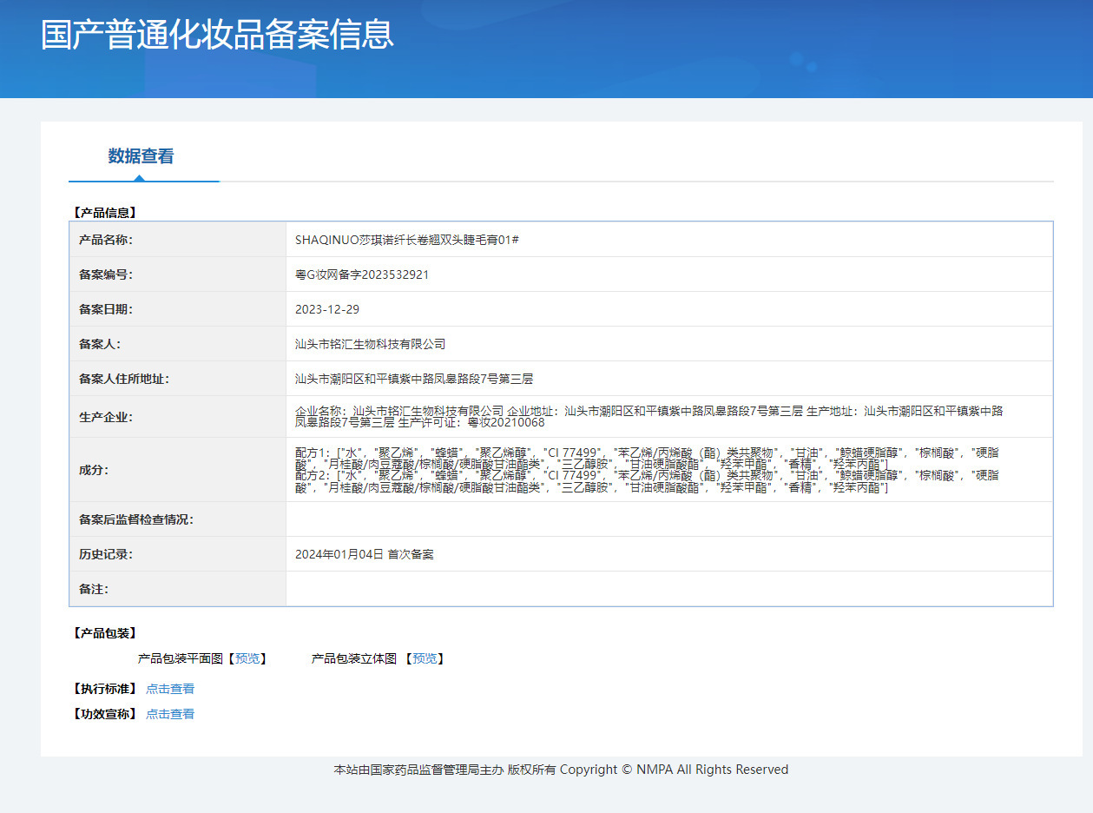Open 执行标准 点击查看 link

point(170,689)
